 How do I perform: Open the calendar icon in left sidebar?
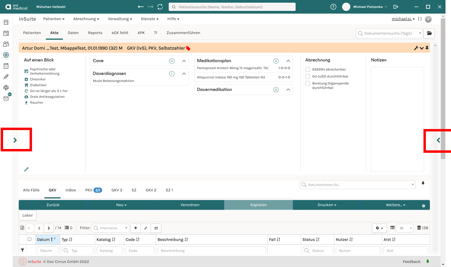(6, 33)
